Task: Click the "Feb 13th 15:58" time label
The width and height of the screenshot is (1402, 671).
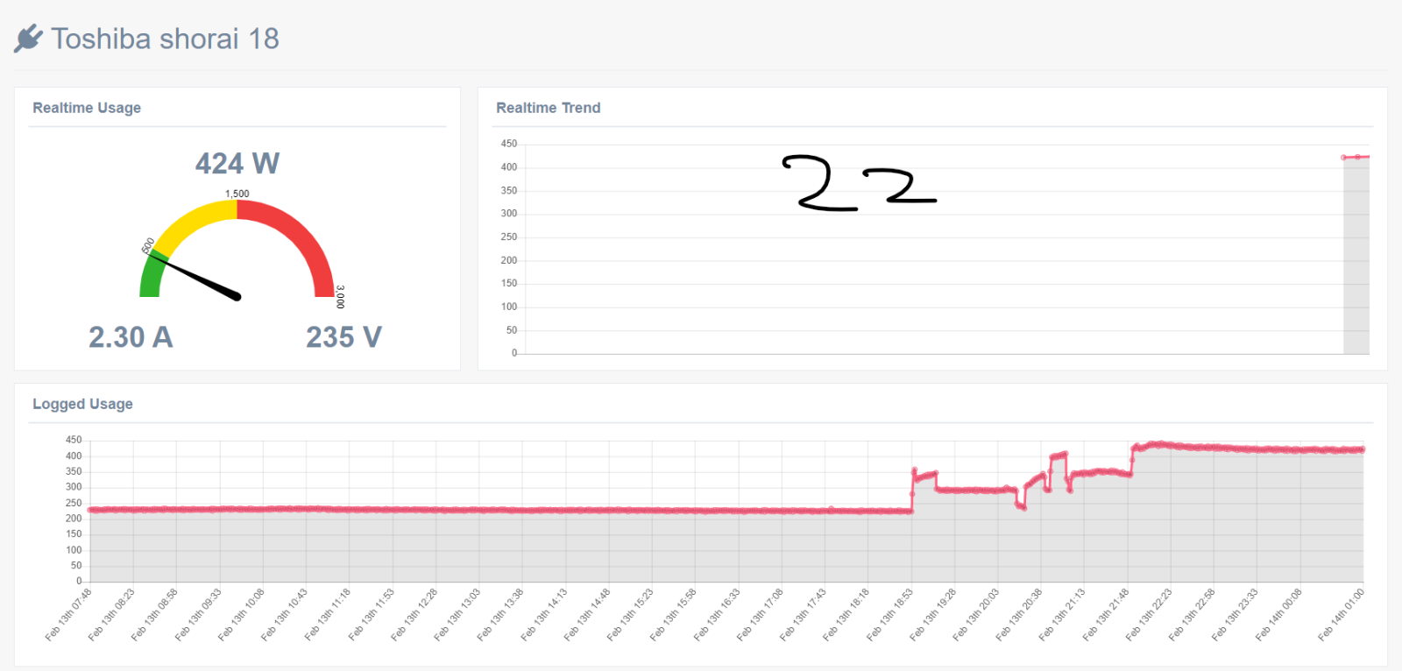Action: click(x=673, y=615)
